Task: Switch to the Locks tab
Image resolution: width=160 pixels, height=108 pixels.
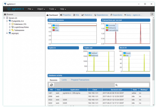Action: (64, 80)
